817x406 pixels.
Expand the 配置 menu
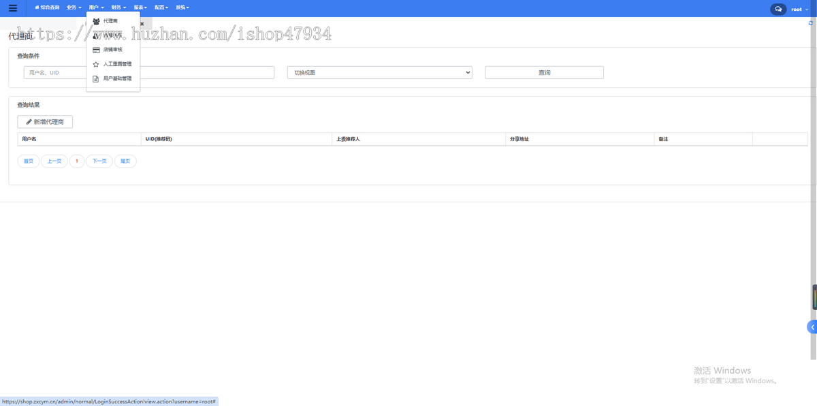[x=161, y=7]
